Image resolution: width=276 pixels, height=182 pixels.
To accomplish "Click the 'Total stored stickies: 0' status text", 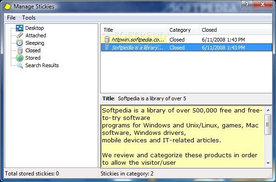I will [x=32, y=174].
